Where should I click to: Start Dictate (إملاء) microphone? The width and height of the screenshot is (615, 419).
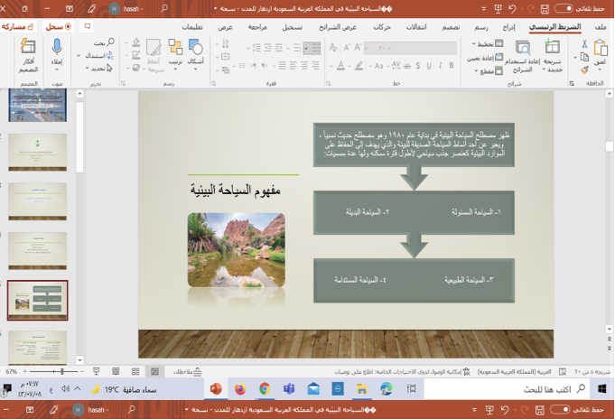tap(57, 52)
